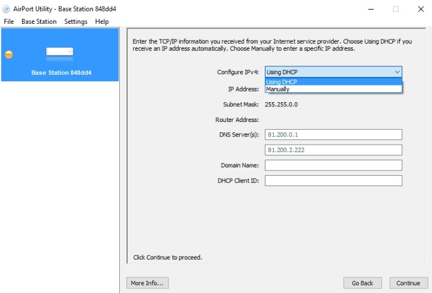Click the 'Click Continue to proceed.' text

click(x=168, y=258)
